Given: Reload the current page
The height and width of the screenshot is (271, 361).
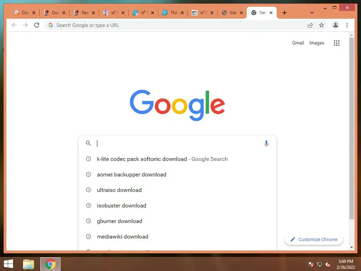Looking at the screenshot, I should (x=37, y=25).
